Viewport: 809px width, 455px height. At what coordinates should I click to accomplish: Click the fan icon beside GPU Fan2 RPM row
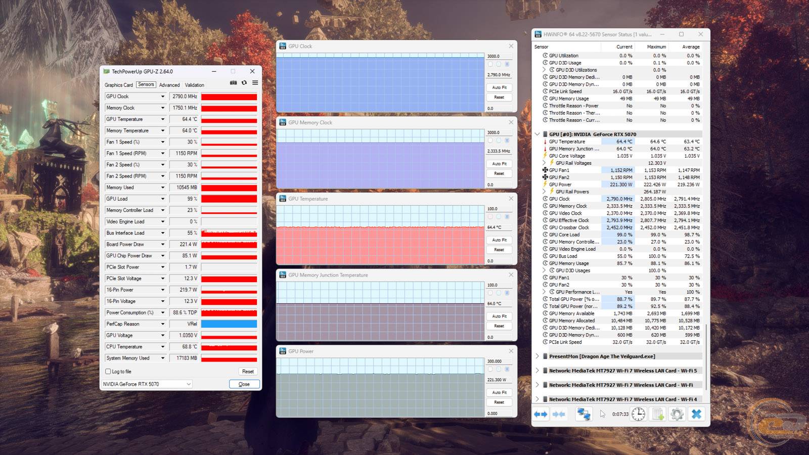[x=545, y=177]
